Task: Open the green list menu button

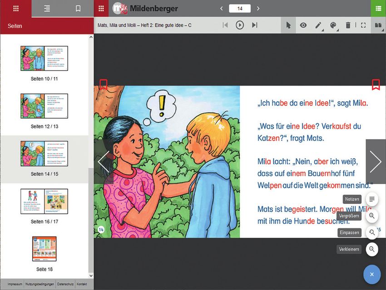Action: (x=378, y=9)
